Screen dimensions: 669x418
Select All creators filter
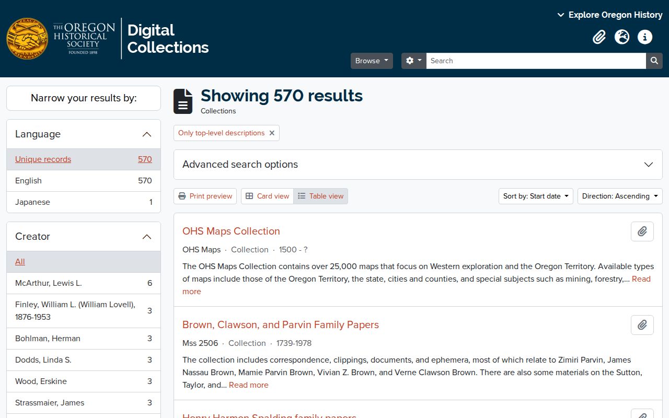click(x=84, y=262)
